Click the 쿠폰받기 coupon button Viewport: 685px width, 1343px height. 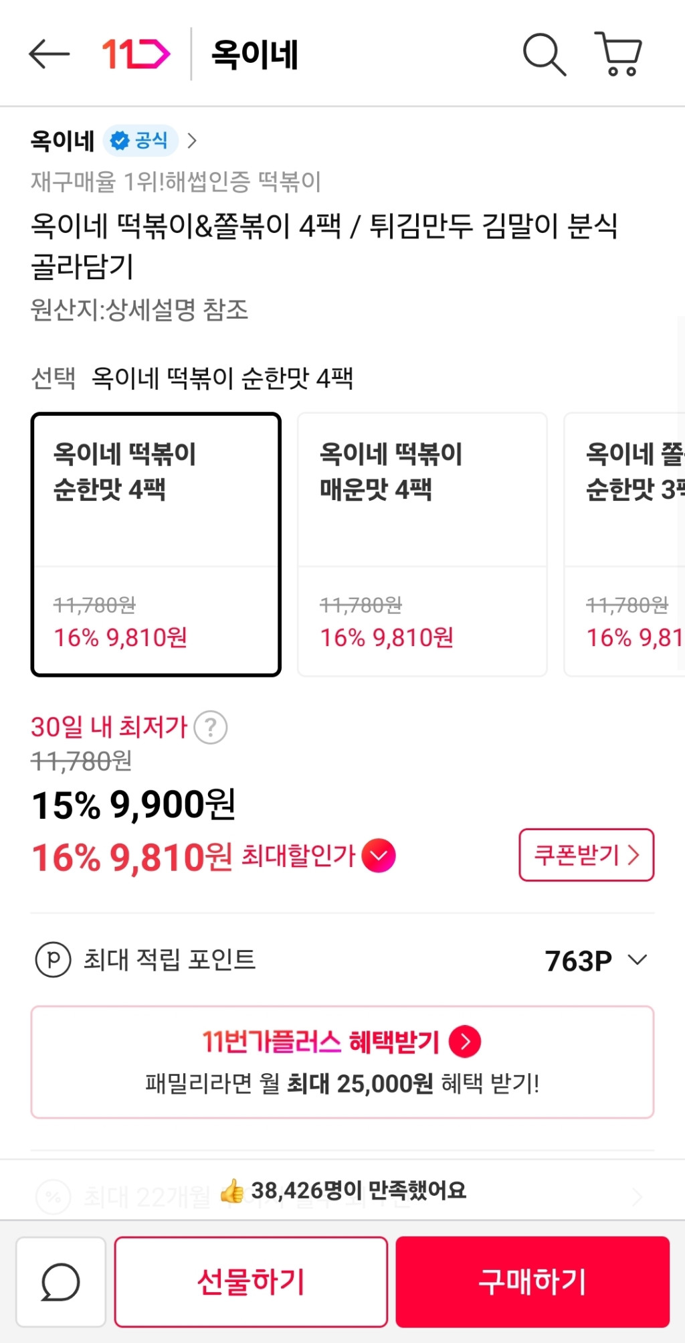pos(586,855)
